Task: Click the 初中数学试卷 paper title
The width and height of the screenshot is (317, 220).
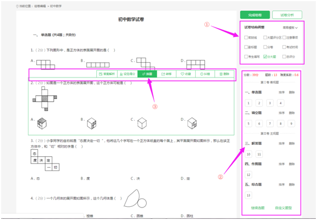Action: coord(131,19)
